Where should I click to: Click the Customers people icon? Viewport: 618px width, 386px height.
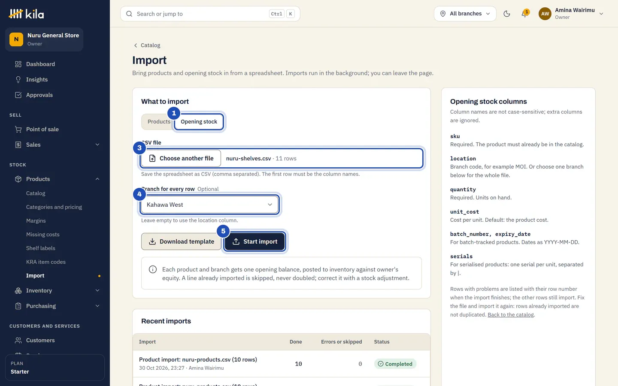18,341
